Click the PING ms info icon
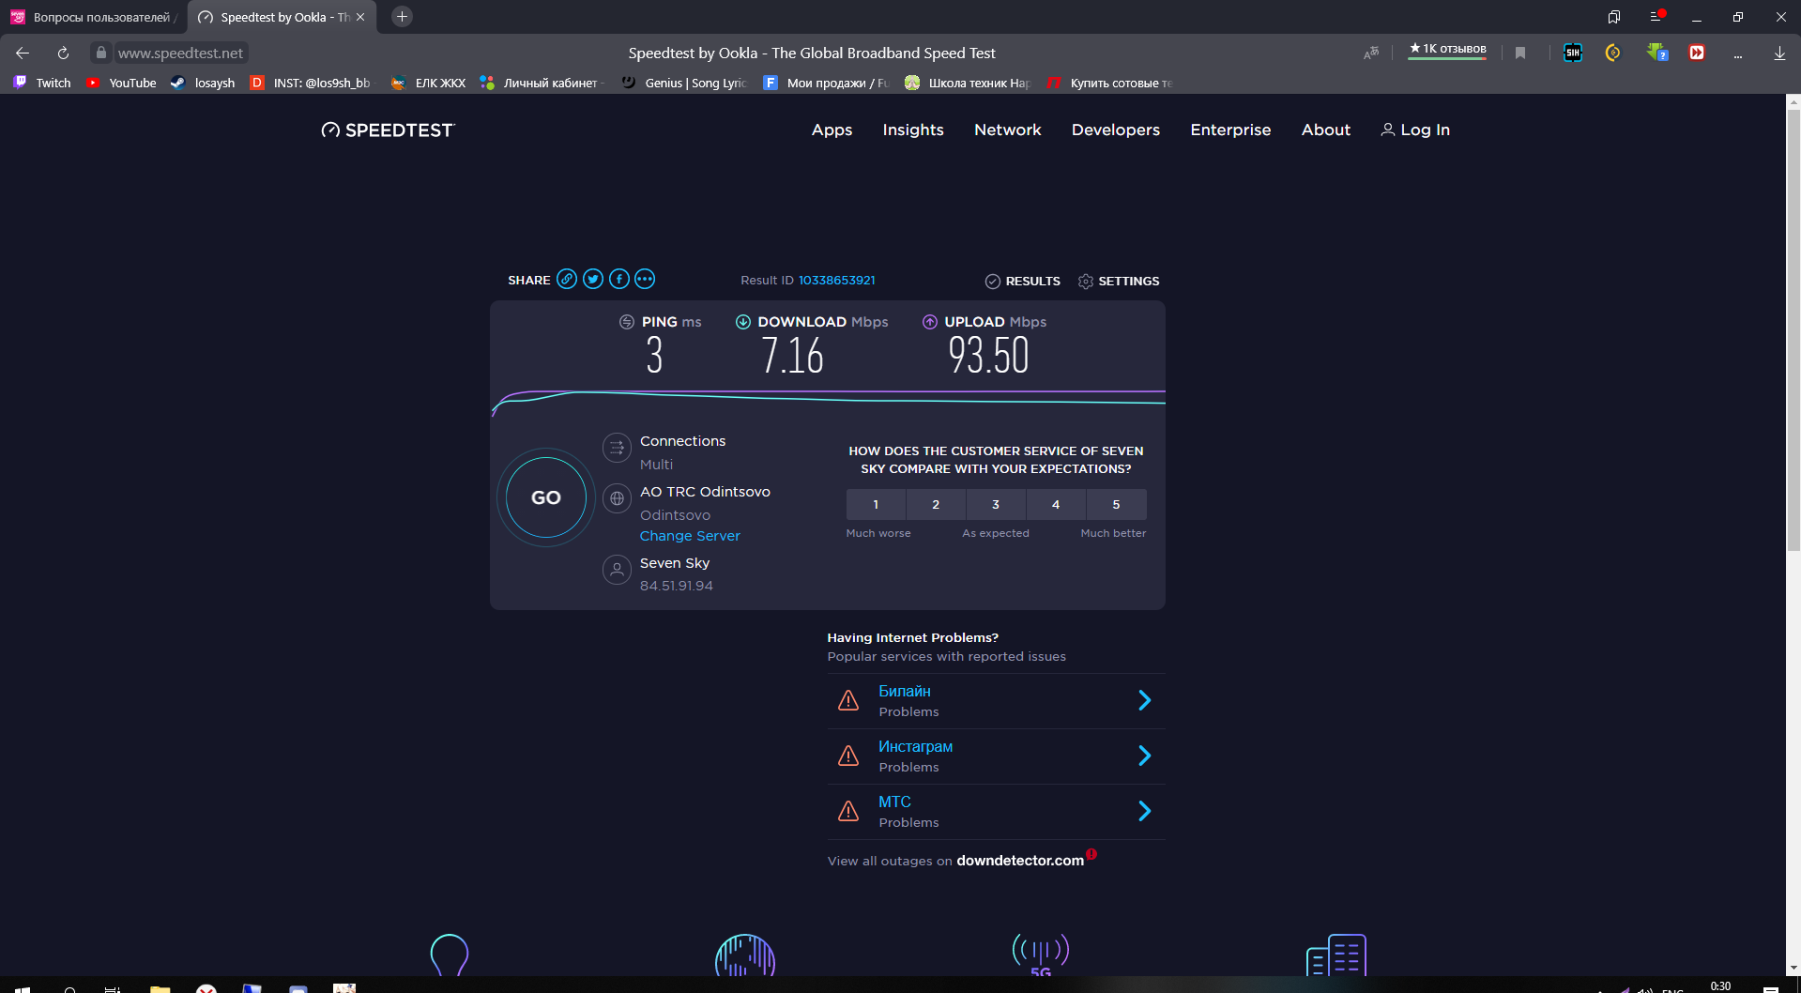 click(627, 322)
